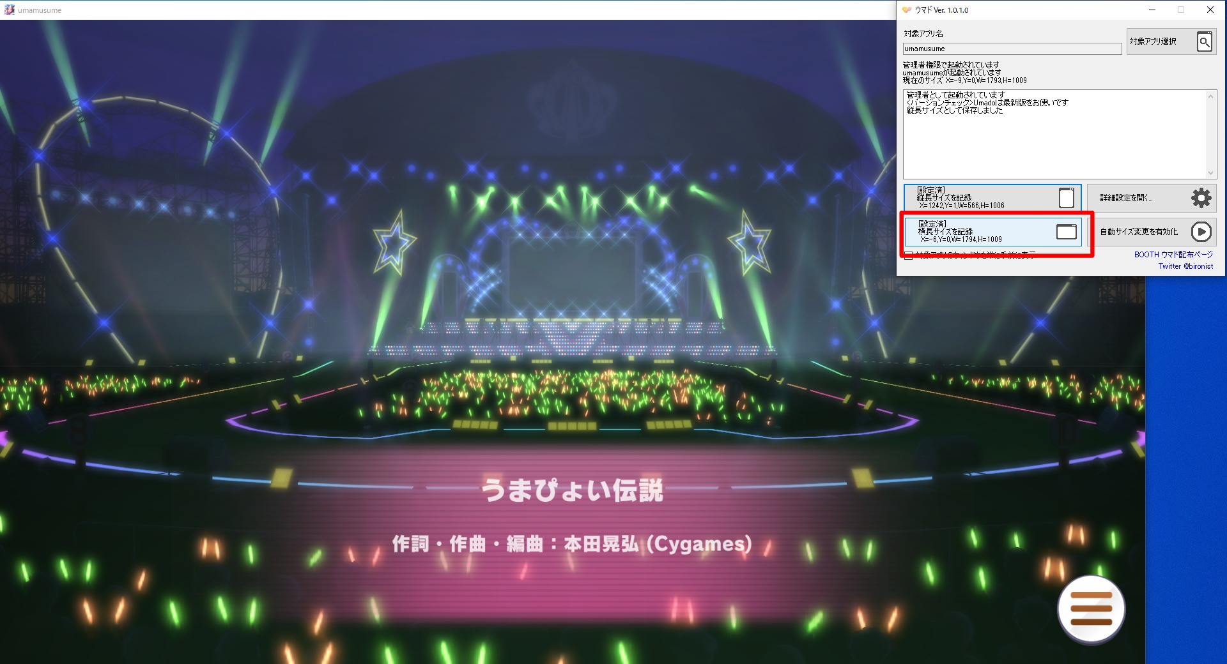Record landscape size with 横長サイズを記録
Image resolution: width=1227 pixels, height=664 pixels.
(992, 232)
